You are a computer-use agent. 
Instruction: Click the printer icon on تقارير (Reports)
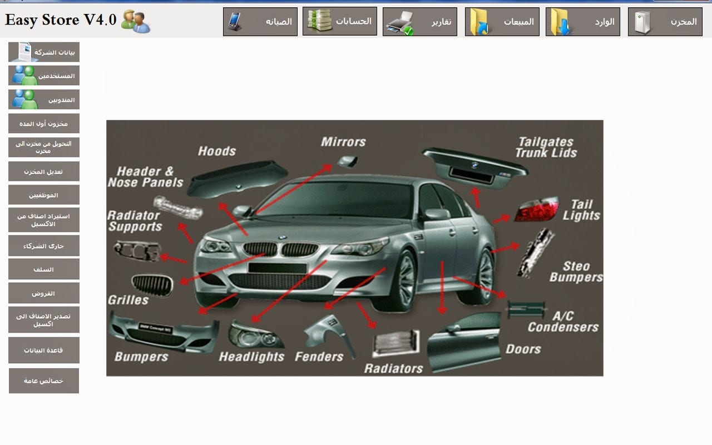tap(399, 22)
